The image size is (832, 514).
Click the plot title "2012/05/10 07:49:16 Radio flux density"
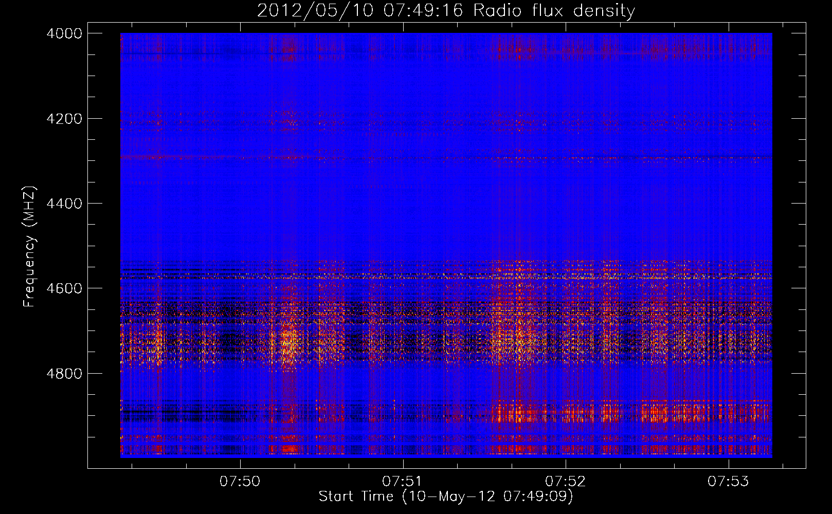(446, 10)
